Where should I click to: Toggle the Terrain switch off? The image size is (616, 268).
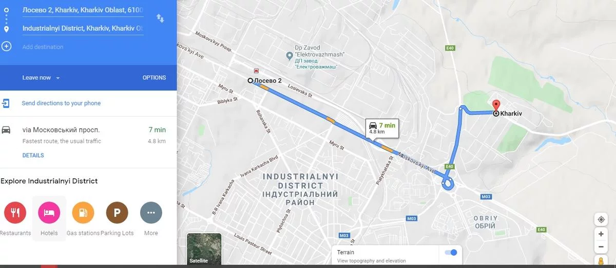point(450,252)
